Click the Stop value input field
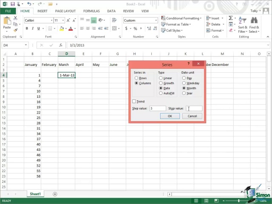This screenshot has width=272, height=204. coord(194,108)
